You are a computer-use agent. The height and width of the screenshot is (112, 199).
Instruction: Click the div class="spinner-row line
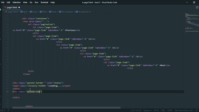pos(27,92)
